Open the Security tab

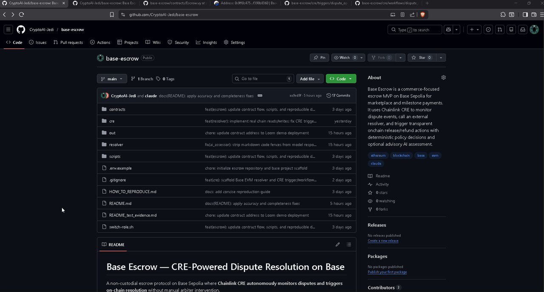click(x=178, y=43)
